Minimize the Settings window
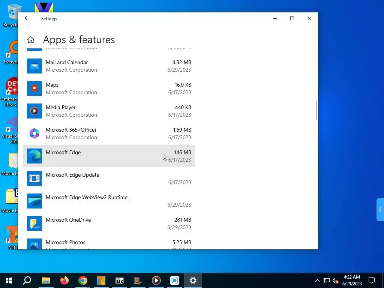 click(x=275, y=18)
